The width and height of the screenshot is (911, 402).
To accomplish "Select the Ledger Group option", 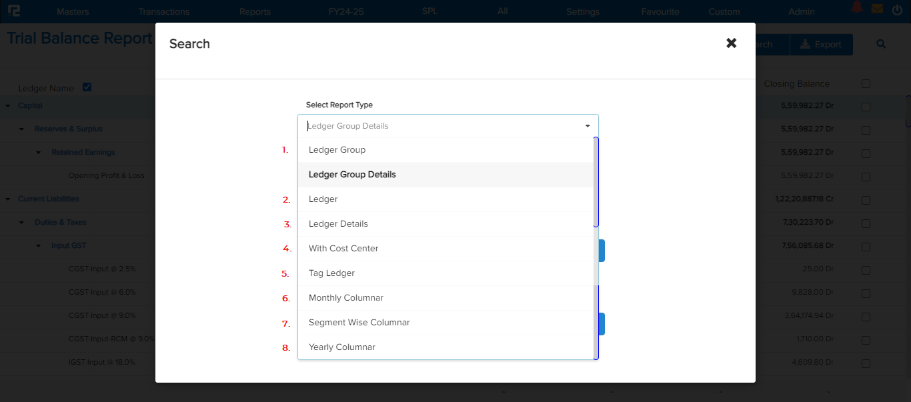I will [x=337, y=150].
